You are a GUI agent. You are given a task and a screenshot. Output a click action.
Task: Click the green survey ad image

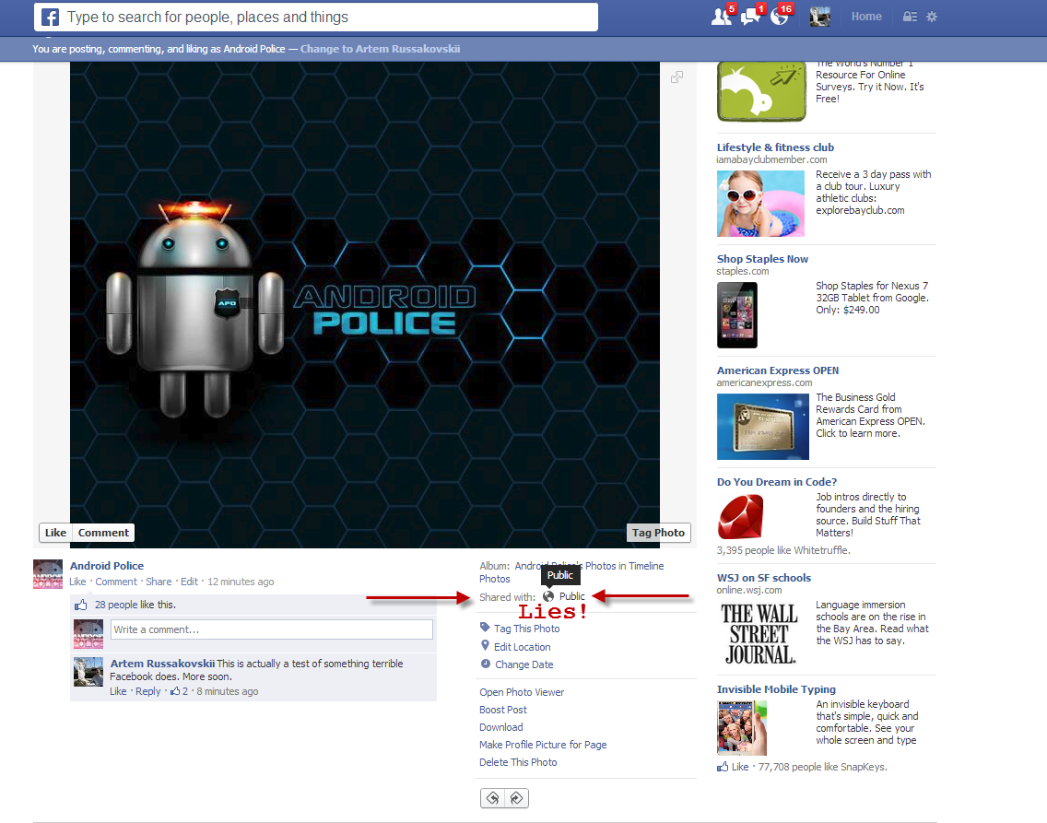coord(761,92)
